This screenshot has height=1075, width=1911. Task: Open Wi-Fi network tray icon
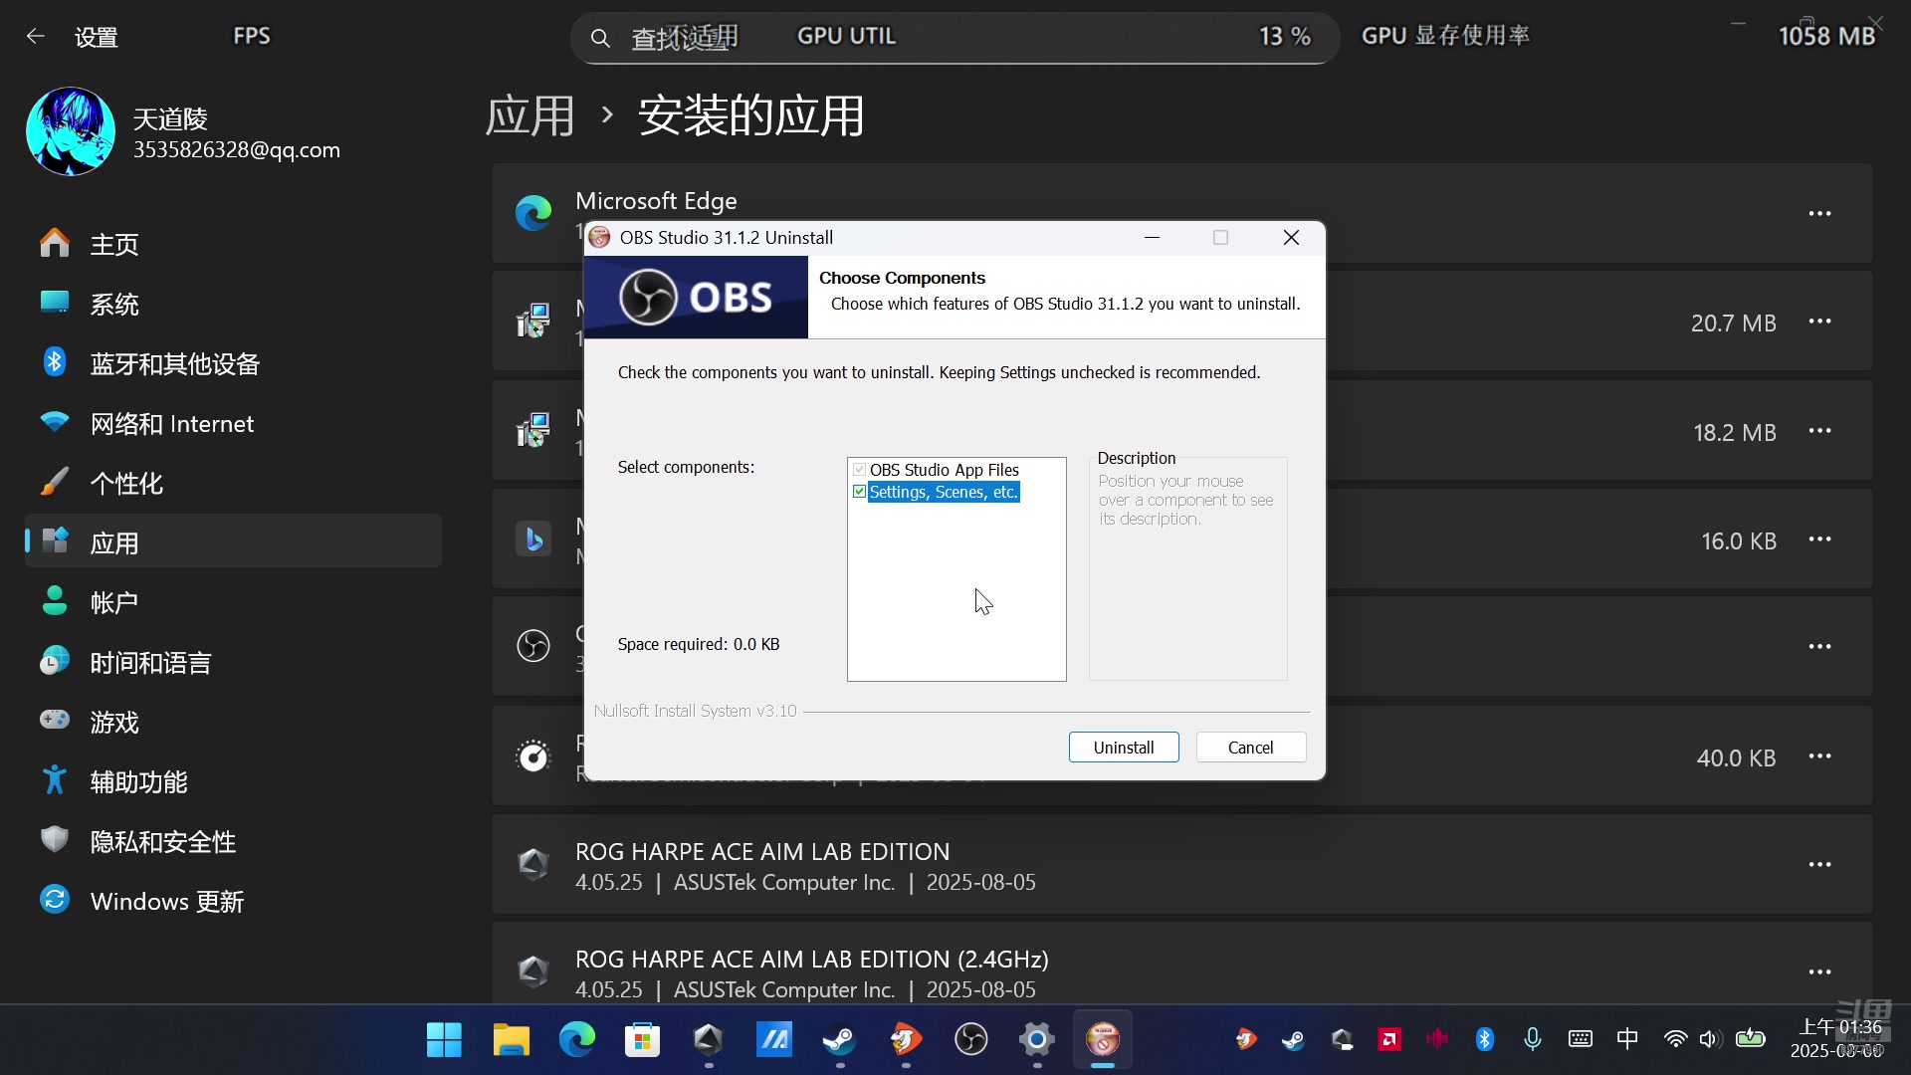coord(1675,1040)
